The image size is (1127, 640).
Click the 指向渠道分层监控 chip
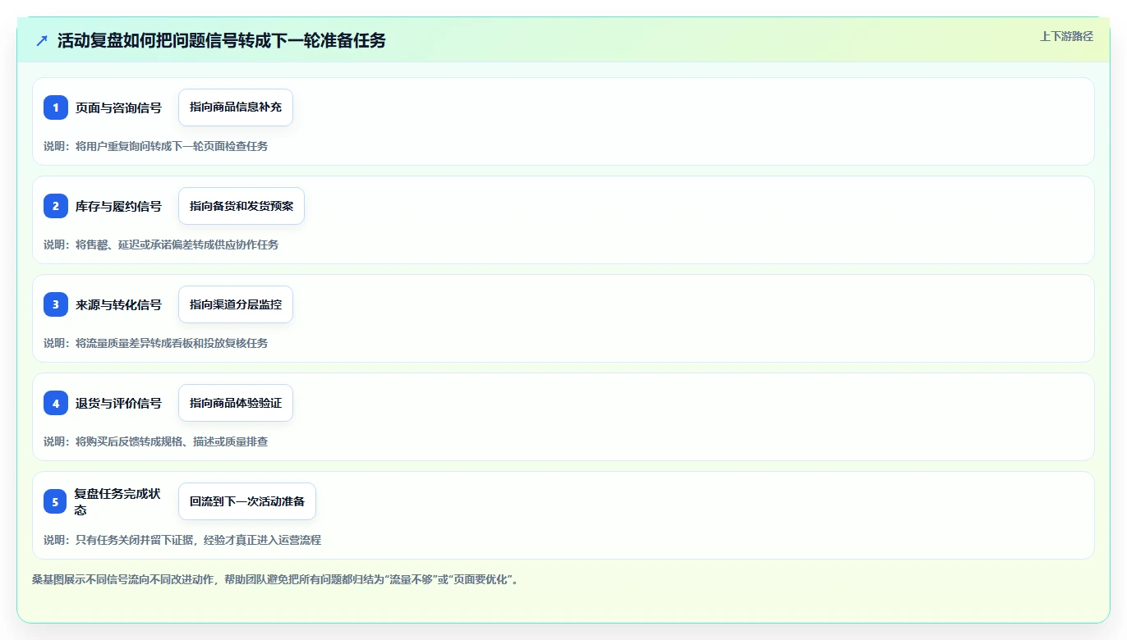[236, 304]
